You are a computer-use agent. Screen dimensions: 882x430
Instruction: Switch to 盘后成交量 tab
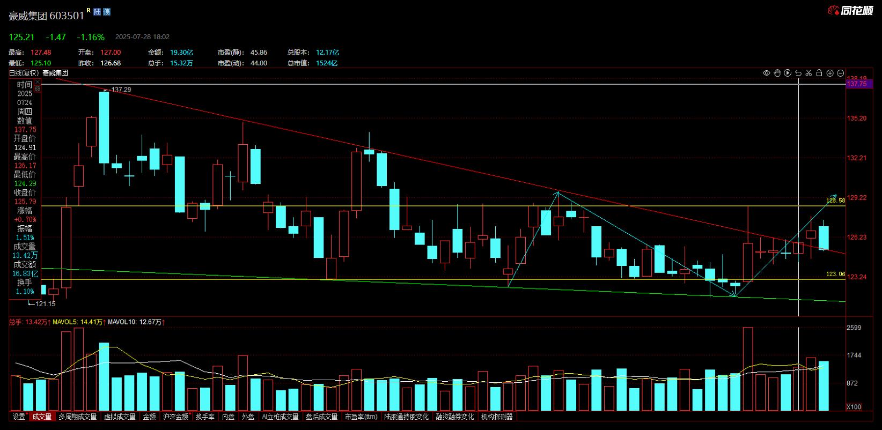(x=322, y=417)
